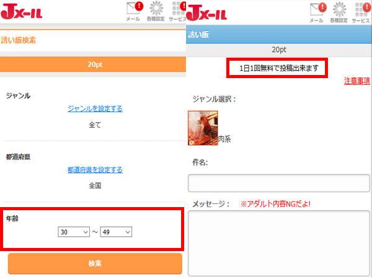Image resolution: width=372 pixels, height=279 pixels.
Task: Expand the maximum age dropdown showing 49
Action: point(116,232)
